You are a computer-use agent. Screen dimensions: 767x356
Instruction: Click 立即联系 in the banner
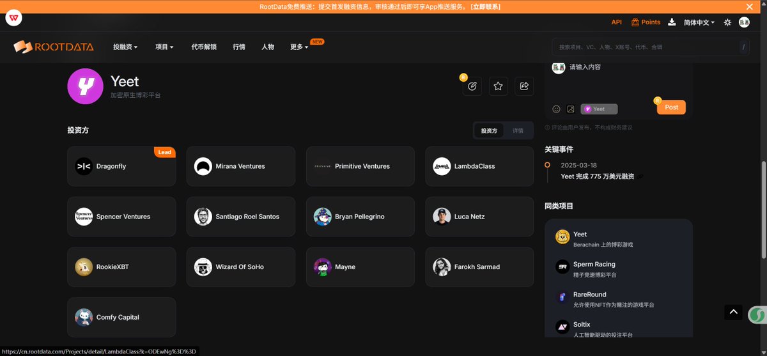485,6
